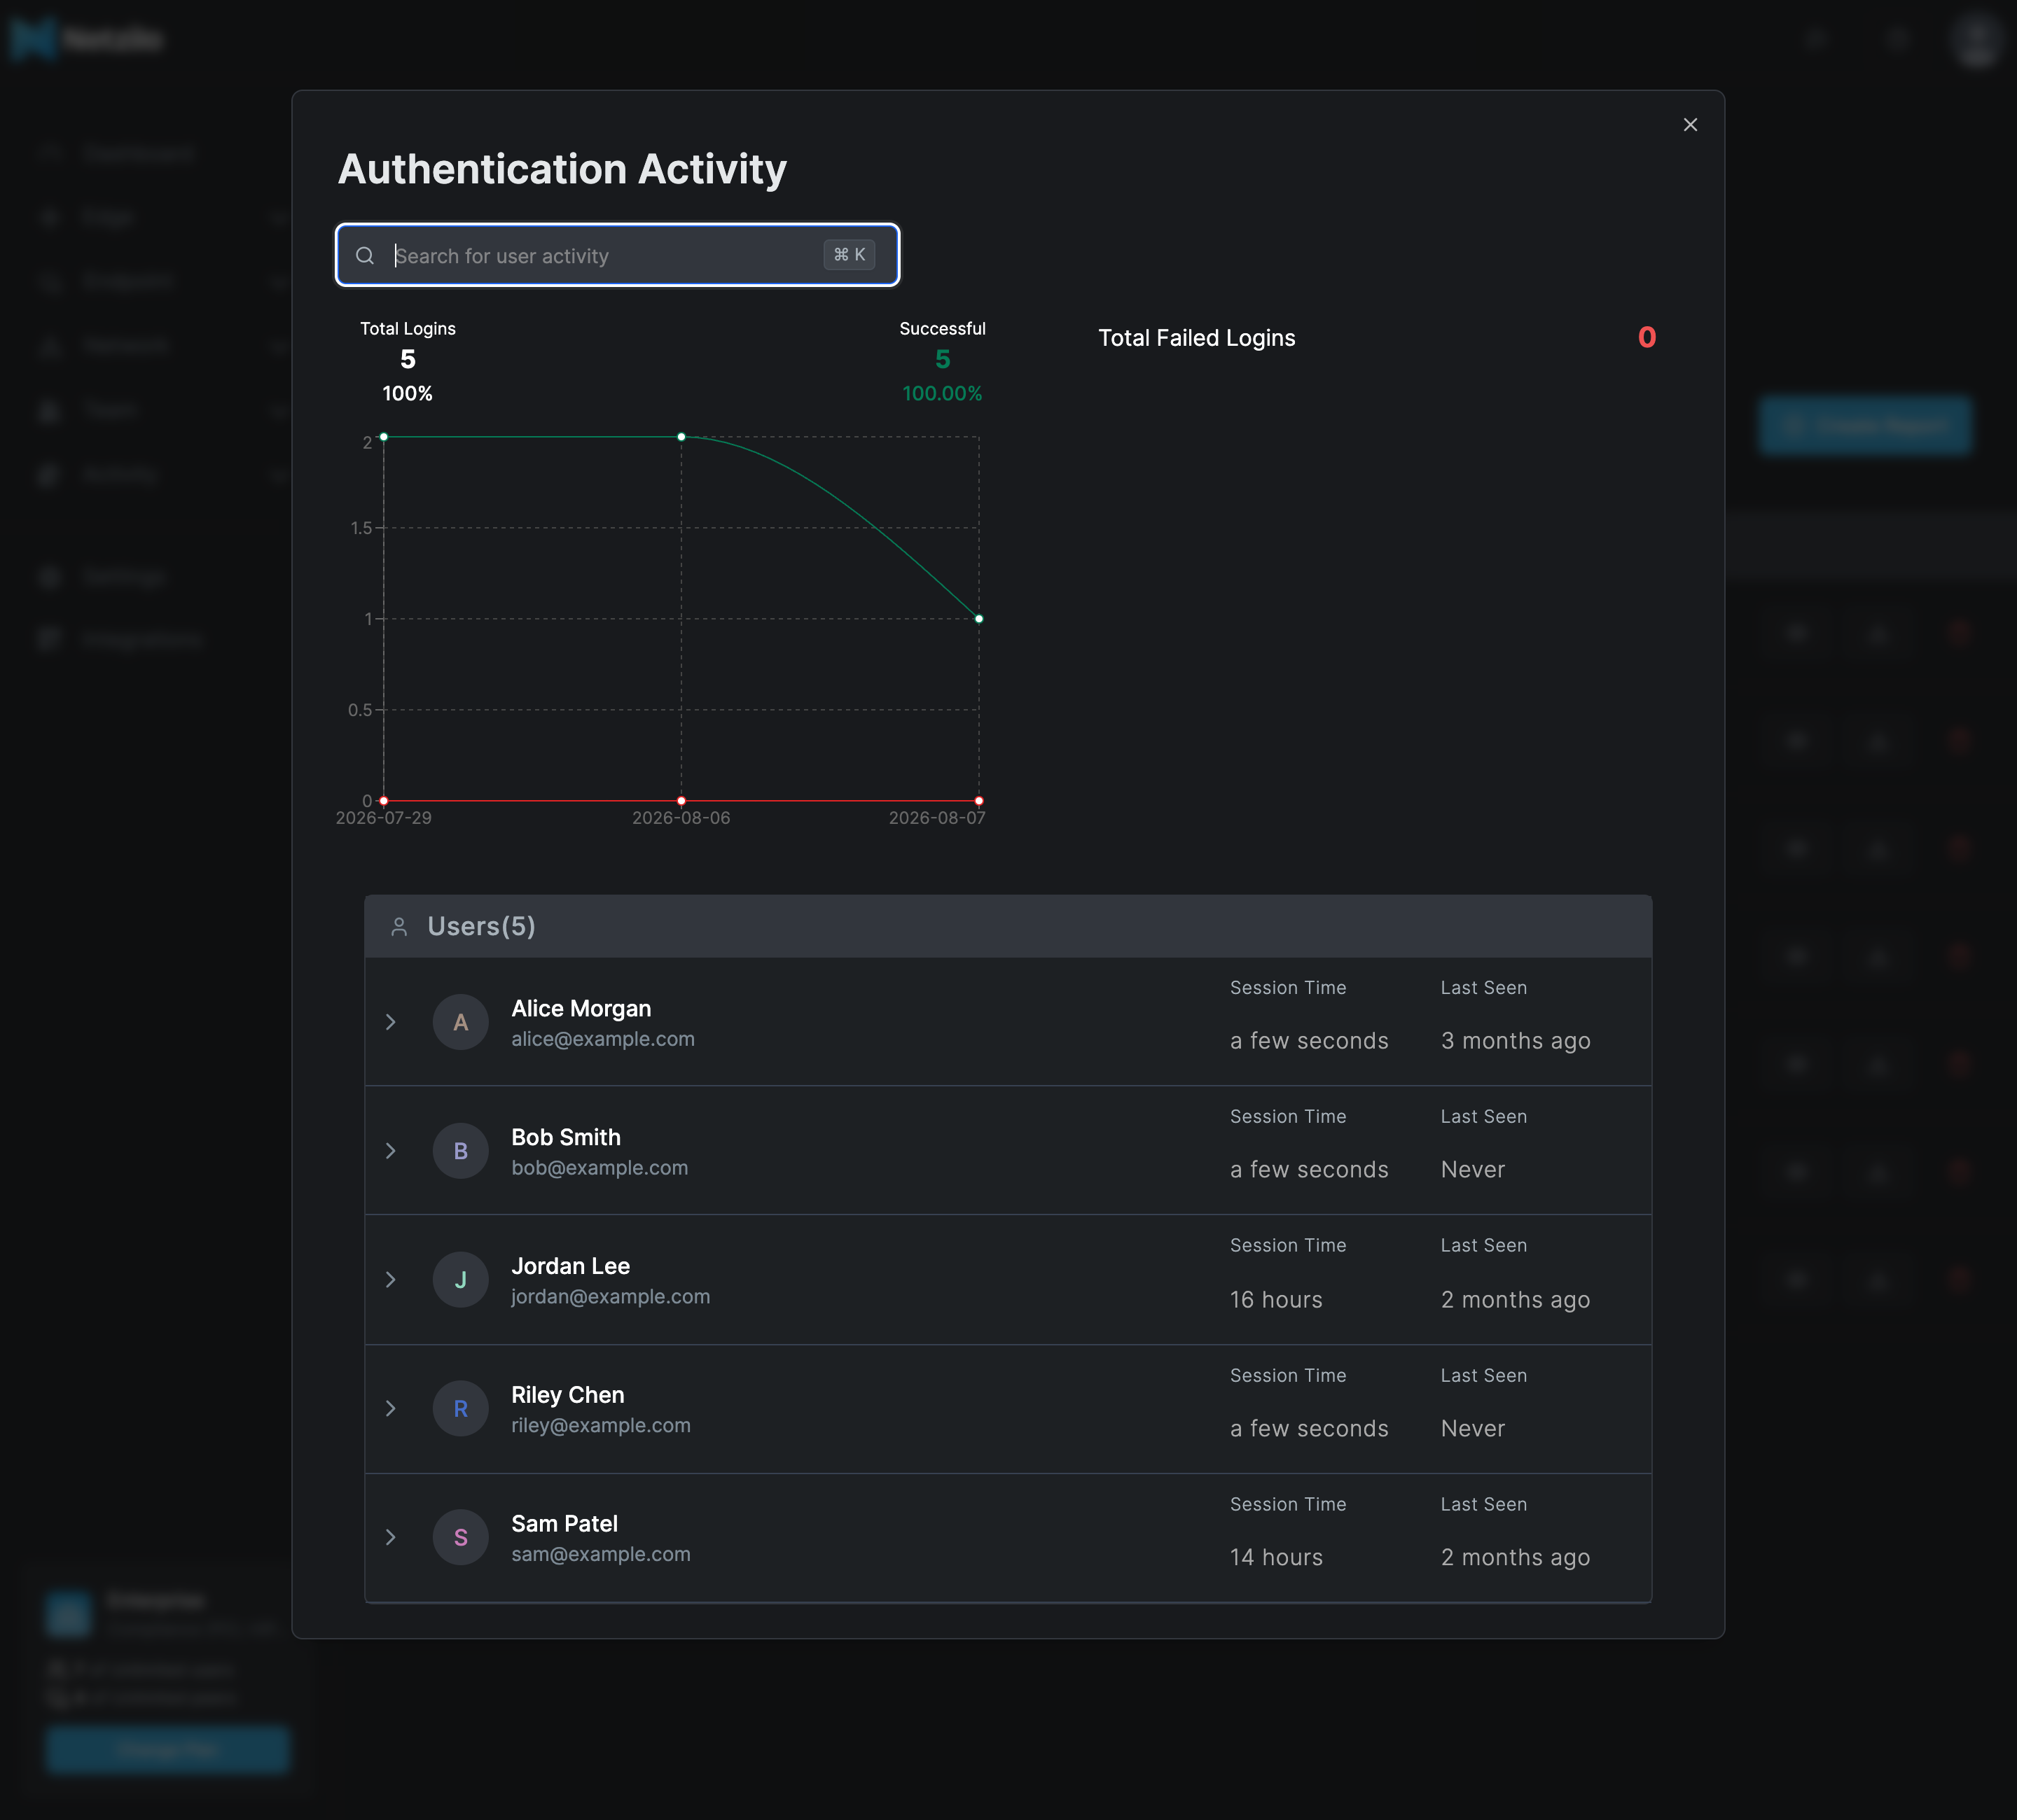Image resolution: width=2017 pixels, height=1820 pixels.
Task: Click Alice Morgan's 3 months ago value
Action: 1516,1042
